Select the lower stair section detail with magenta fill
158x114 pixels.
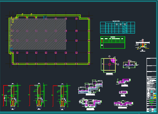point(90,104)
